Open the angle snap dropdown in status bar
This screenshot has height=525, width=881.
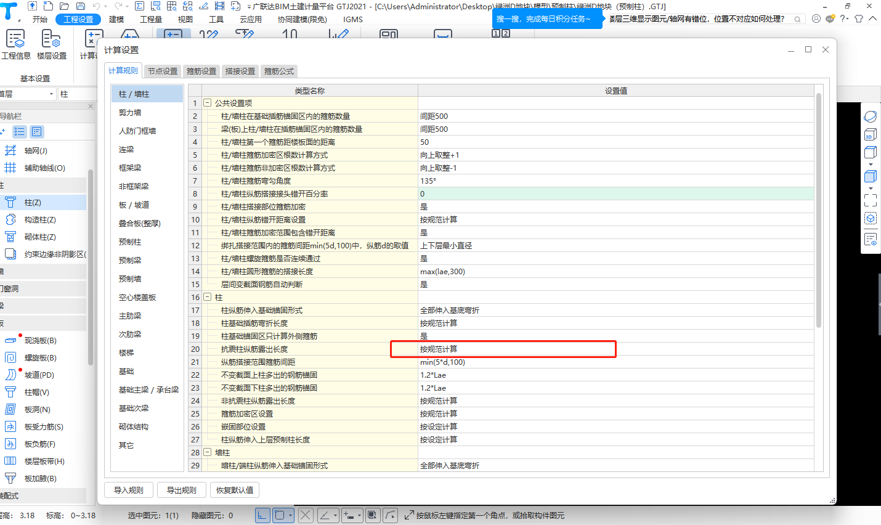pos(335,515)
